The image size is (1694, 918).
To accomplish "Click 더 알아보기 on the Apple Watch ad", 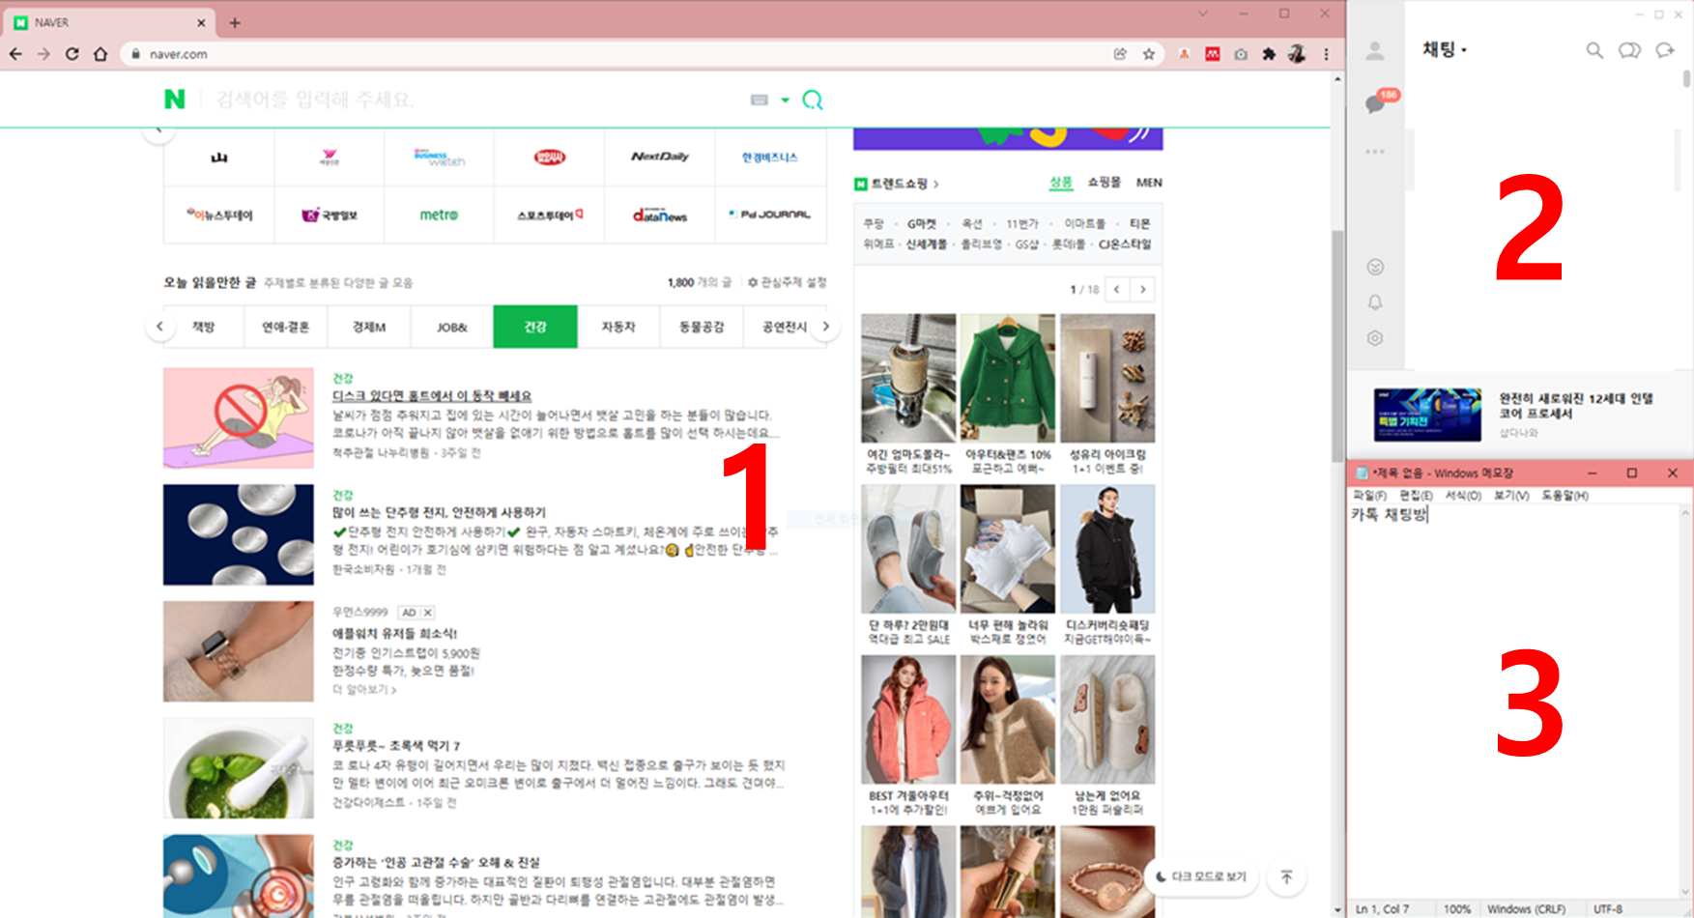I will [364, 690].
